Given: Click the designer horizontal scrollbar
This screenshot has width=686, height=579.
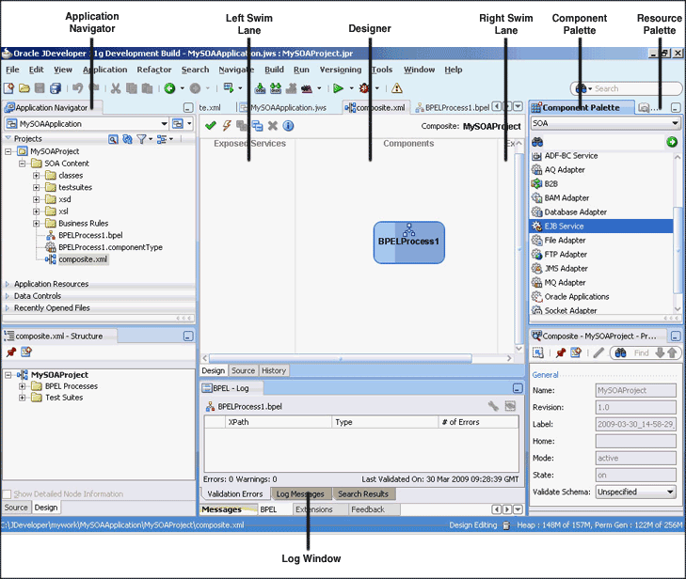Looking at the screenshot, I should tap(341, 358).
